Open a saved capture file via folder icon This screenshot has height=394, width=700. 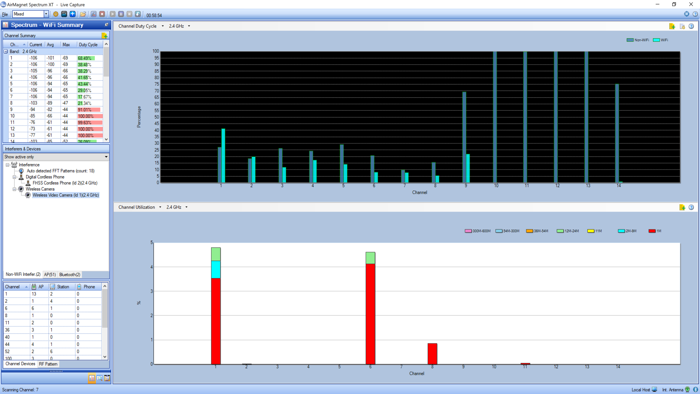tap(83, 14)
